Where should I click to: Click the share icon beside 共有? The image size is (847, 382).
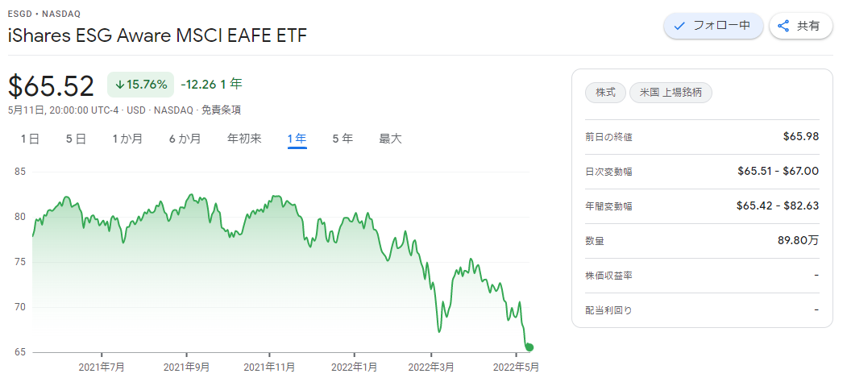click(783, 26)
